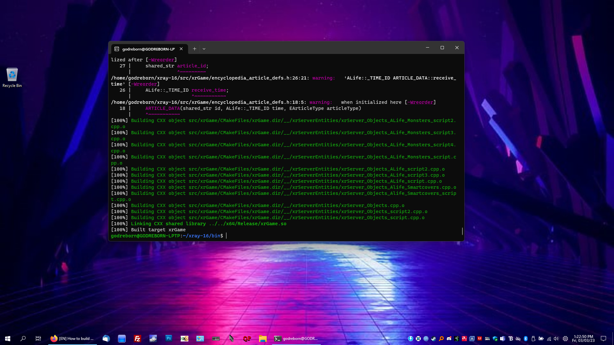The image size is (614, 345).
Task: Switch to Firefox '[EN] How to build' window
Action: [73, 339]
